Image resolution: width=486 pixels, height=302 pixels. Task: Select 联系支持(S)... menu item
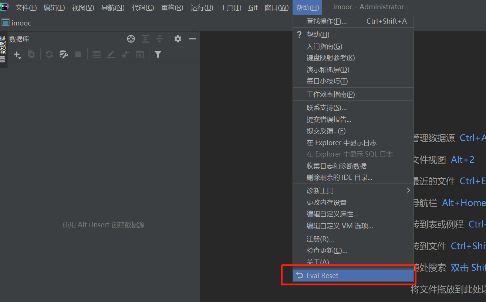(x=353, y=108)
